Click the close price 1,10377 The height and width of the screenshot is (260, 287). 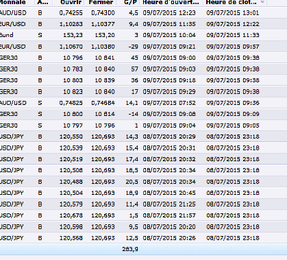[103, 24]
